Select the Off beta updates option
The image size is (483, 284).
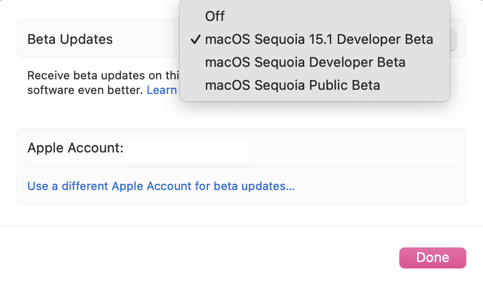coord(215,16)
